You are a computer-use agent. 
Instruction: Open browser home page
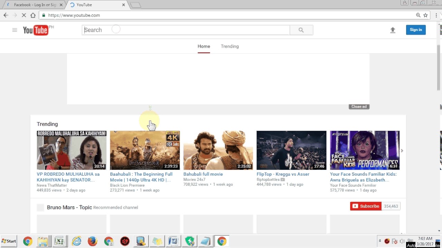click(33, 15)
